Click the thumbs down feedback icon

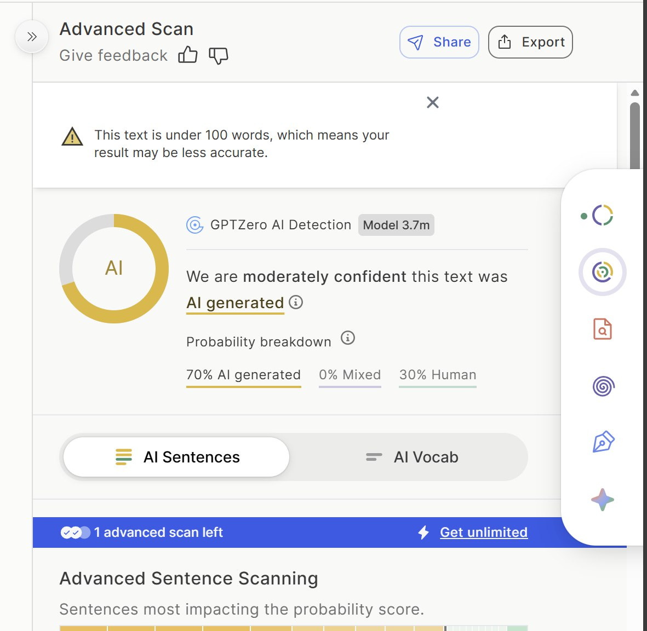click(x=218, y=55)
